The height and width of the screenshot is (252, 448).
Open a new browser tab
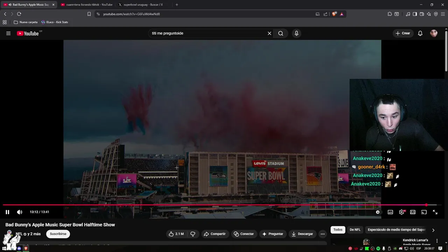click(x=177, y=5)
